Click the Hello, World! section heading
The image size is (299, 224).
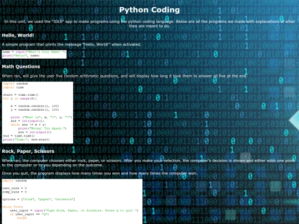pyautogui.click(x=18, y=35)
